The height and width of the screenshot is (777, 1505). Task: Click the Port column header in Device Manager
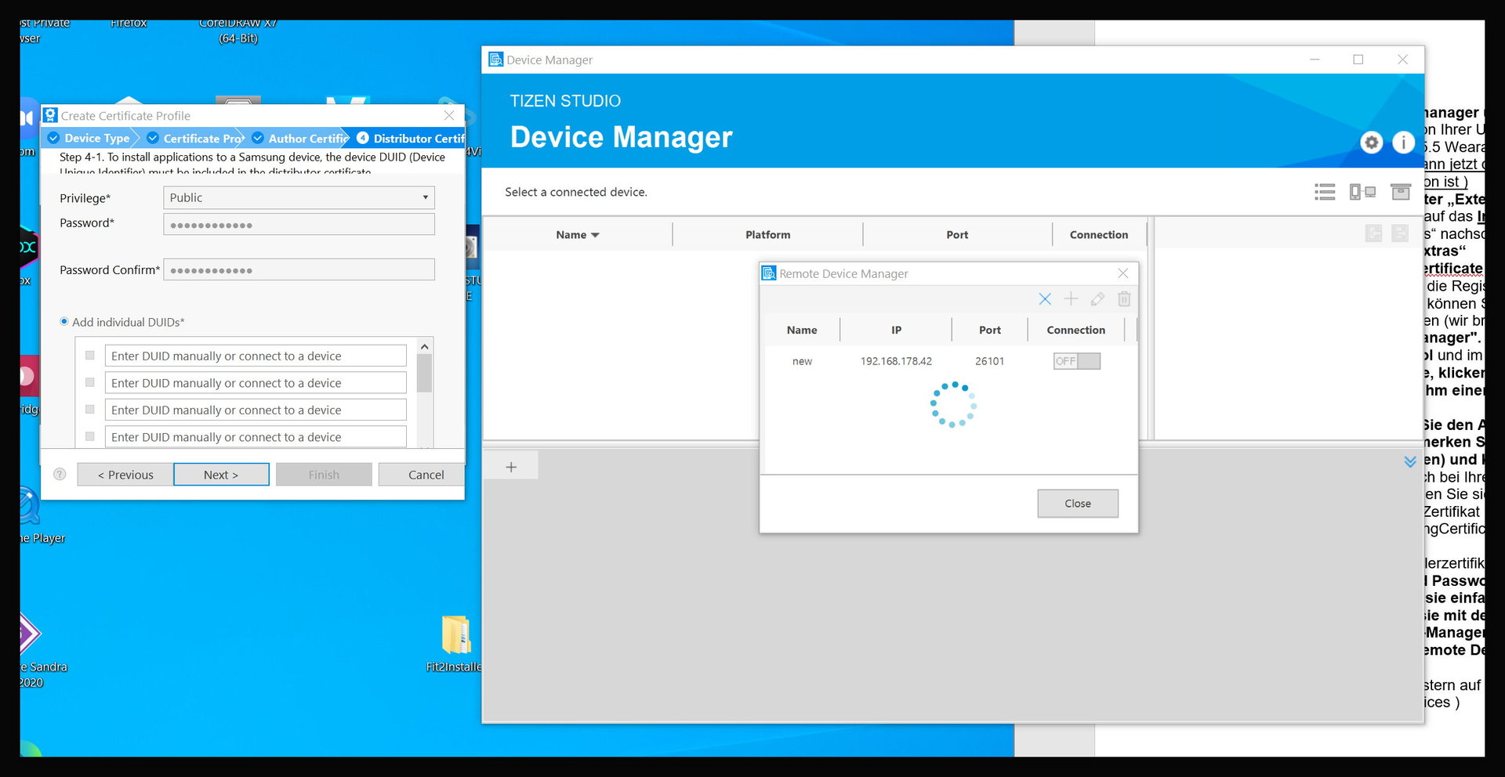click(x=957, y=235)
